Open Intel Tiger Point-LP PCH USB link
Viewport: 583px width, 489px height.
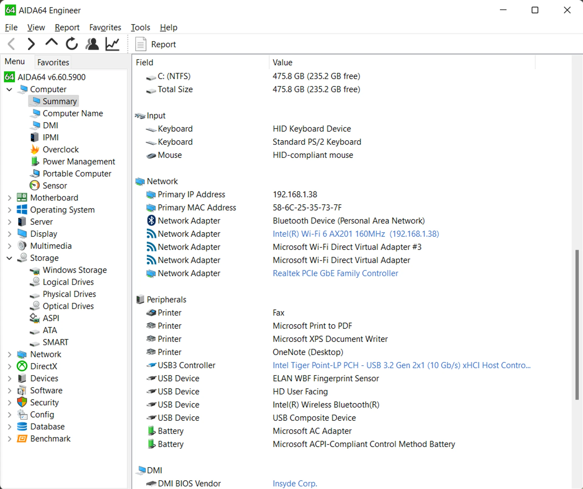(401, 365)
